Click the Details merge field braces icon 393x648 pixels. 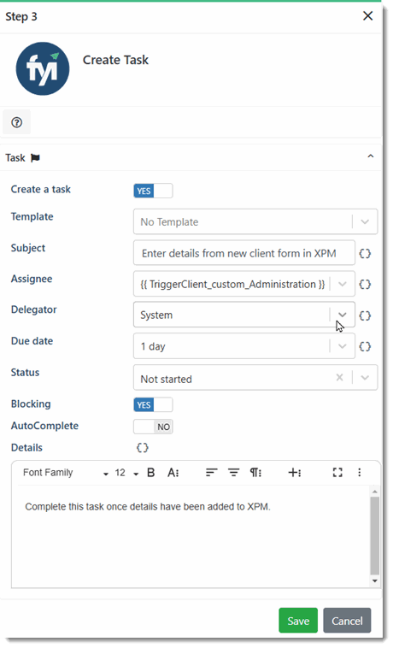[x=143, y=448]
